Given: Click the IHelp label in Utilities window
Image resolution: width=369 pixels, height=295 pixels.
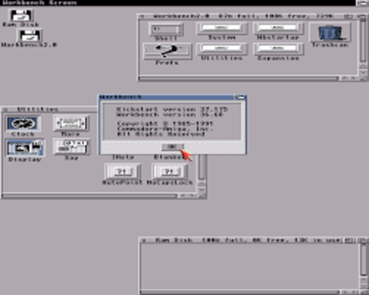Looking at the screenshot, I should tap(123, 157).
